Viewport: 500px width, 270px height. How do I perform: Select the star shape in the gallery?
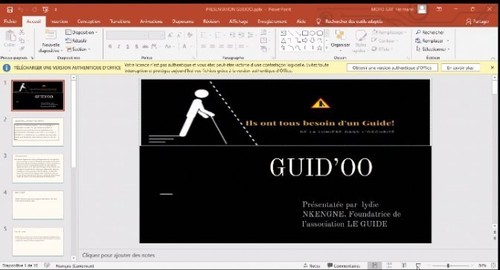319,48
